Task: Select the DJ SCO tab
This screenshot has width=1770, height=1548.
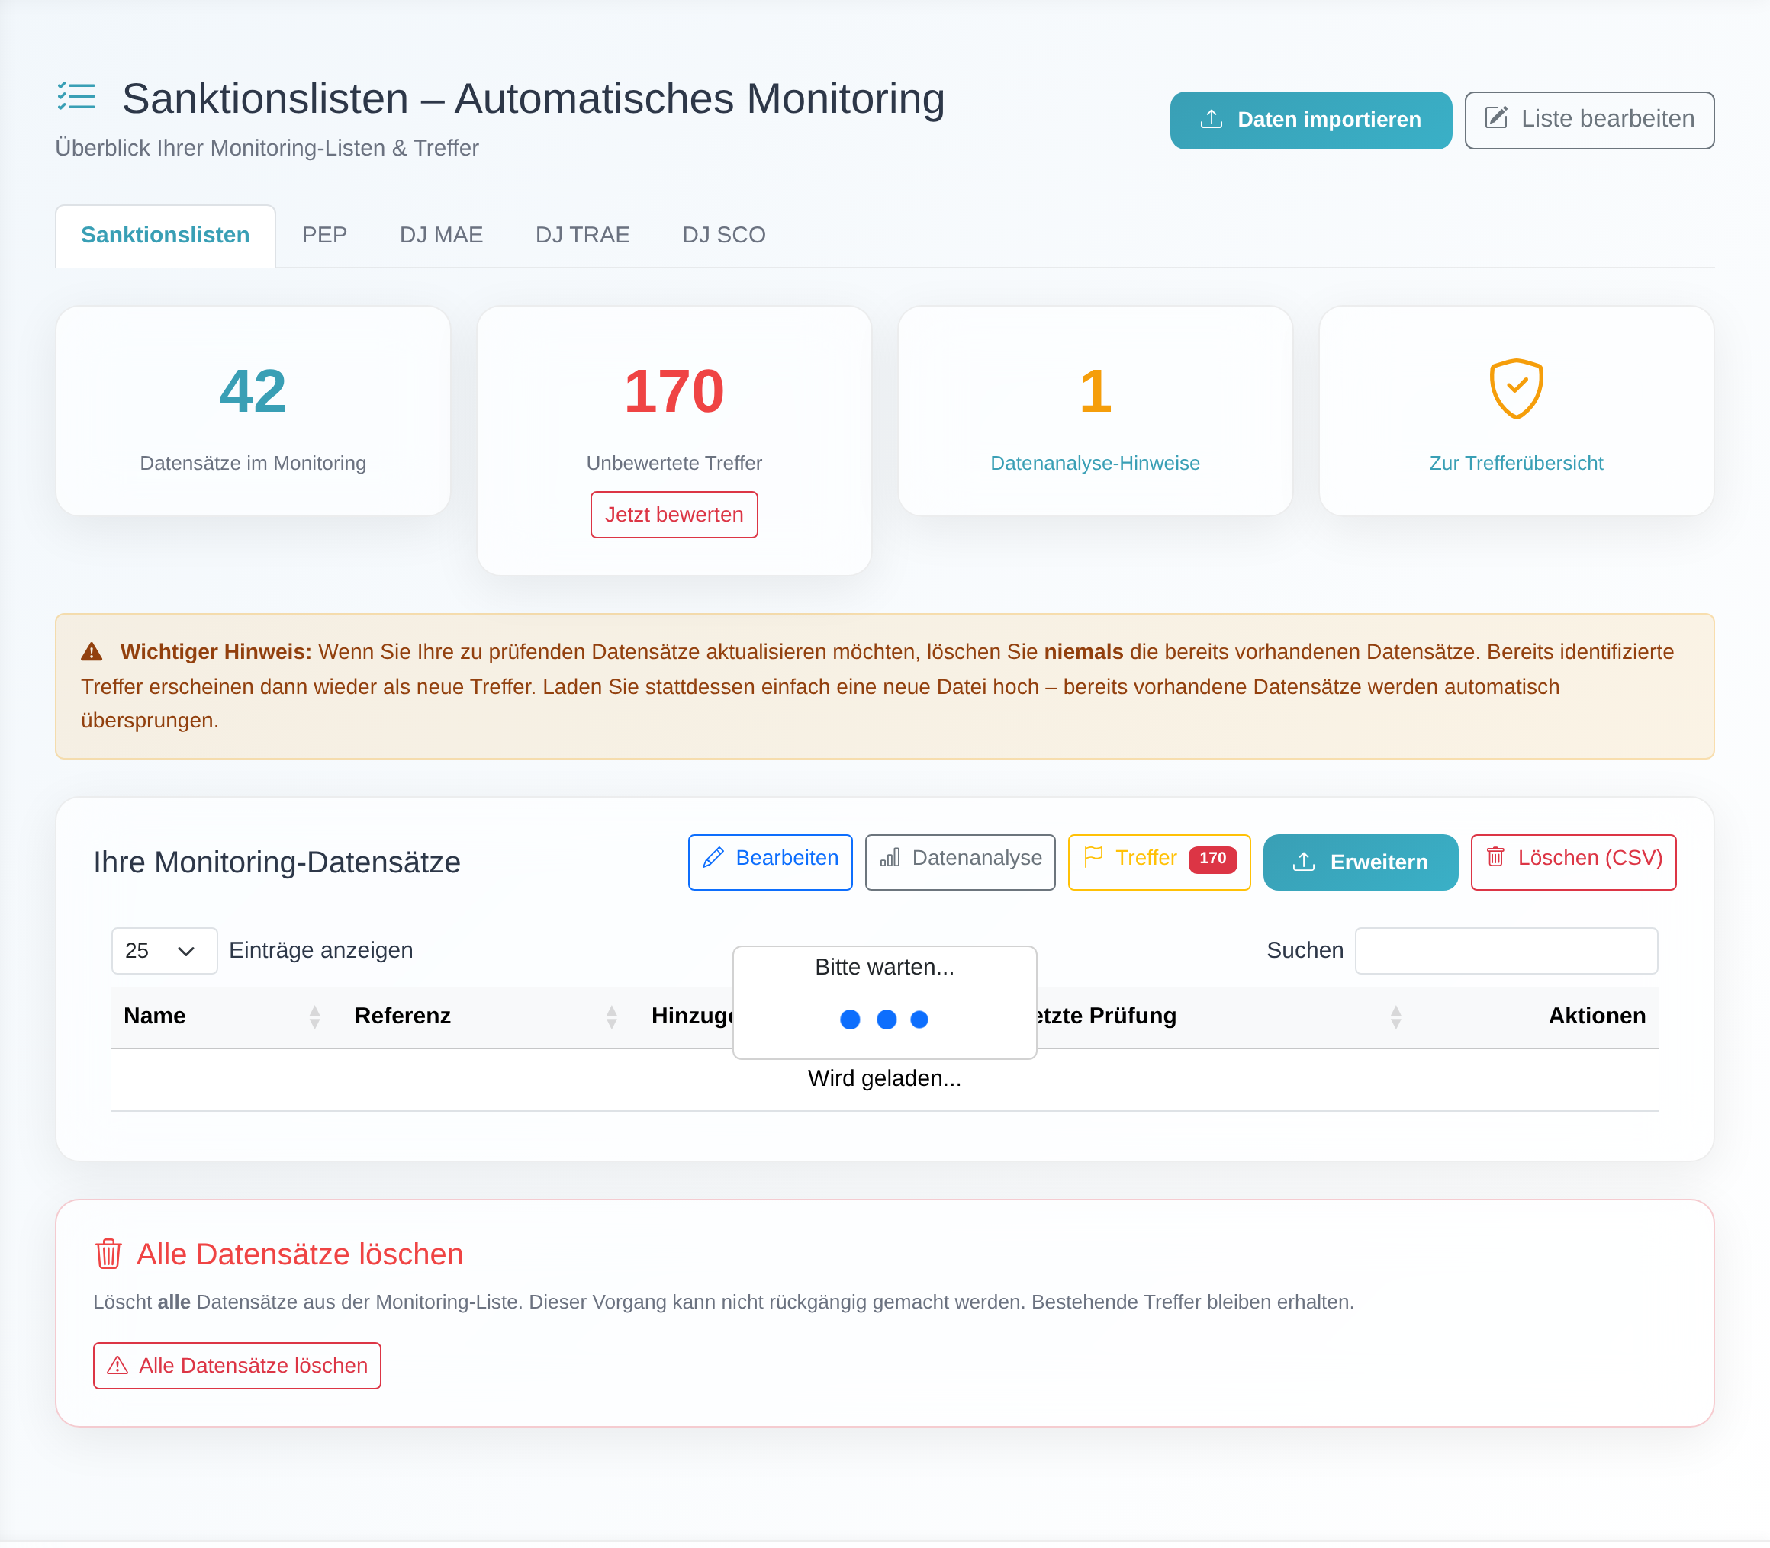Action: [x=723, y=235]
